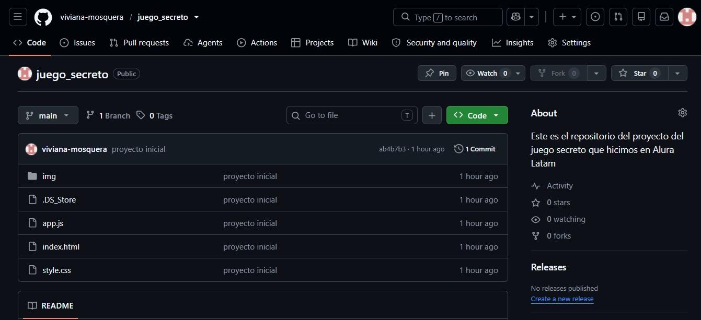The image size is (701, 320).
Task: Go to GitHub home via Octocat logo
Action: [x=43, y=17]
